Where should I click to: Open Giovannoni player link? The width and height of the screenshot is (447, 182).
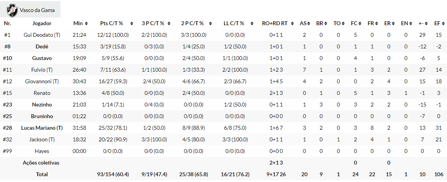coord(42,81)
